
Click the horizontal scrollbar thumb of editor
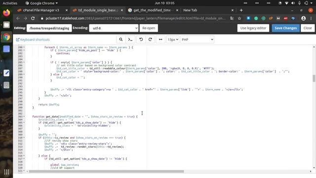(x=107, y=172)
